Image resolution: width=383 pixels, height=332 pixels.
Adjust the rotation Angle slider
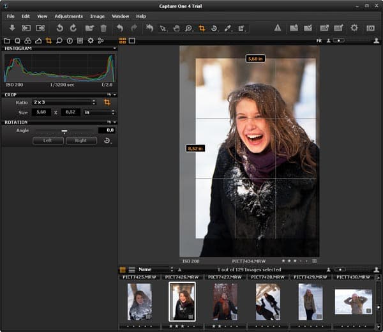(64, 132)
